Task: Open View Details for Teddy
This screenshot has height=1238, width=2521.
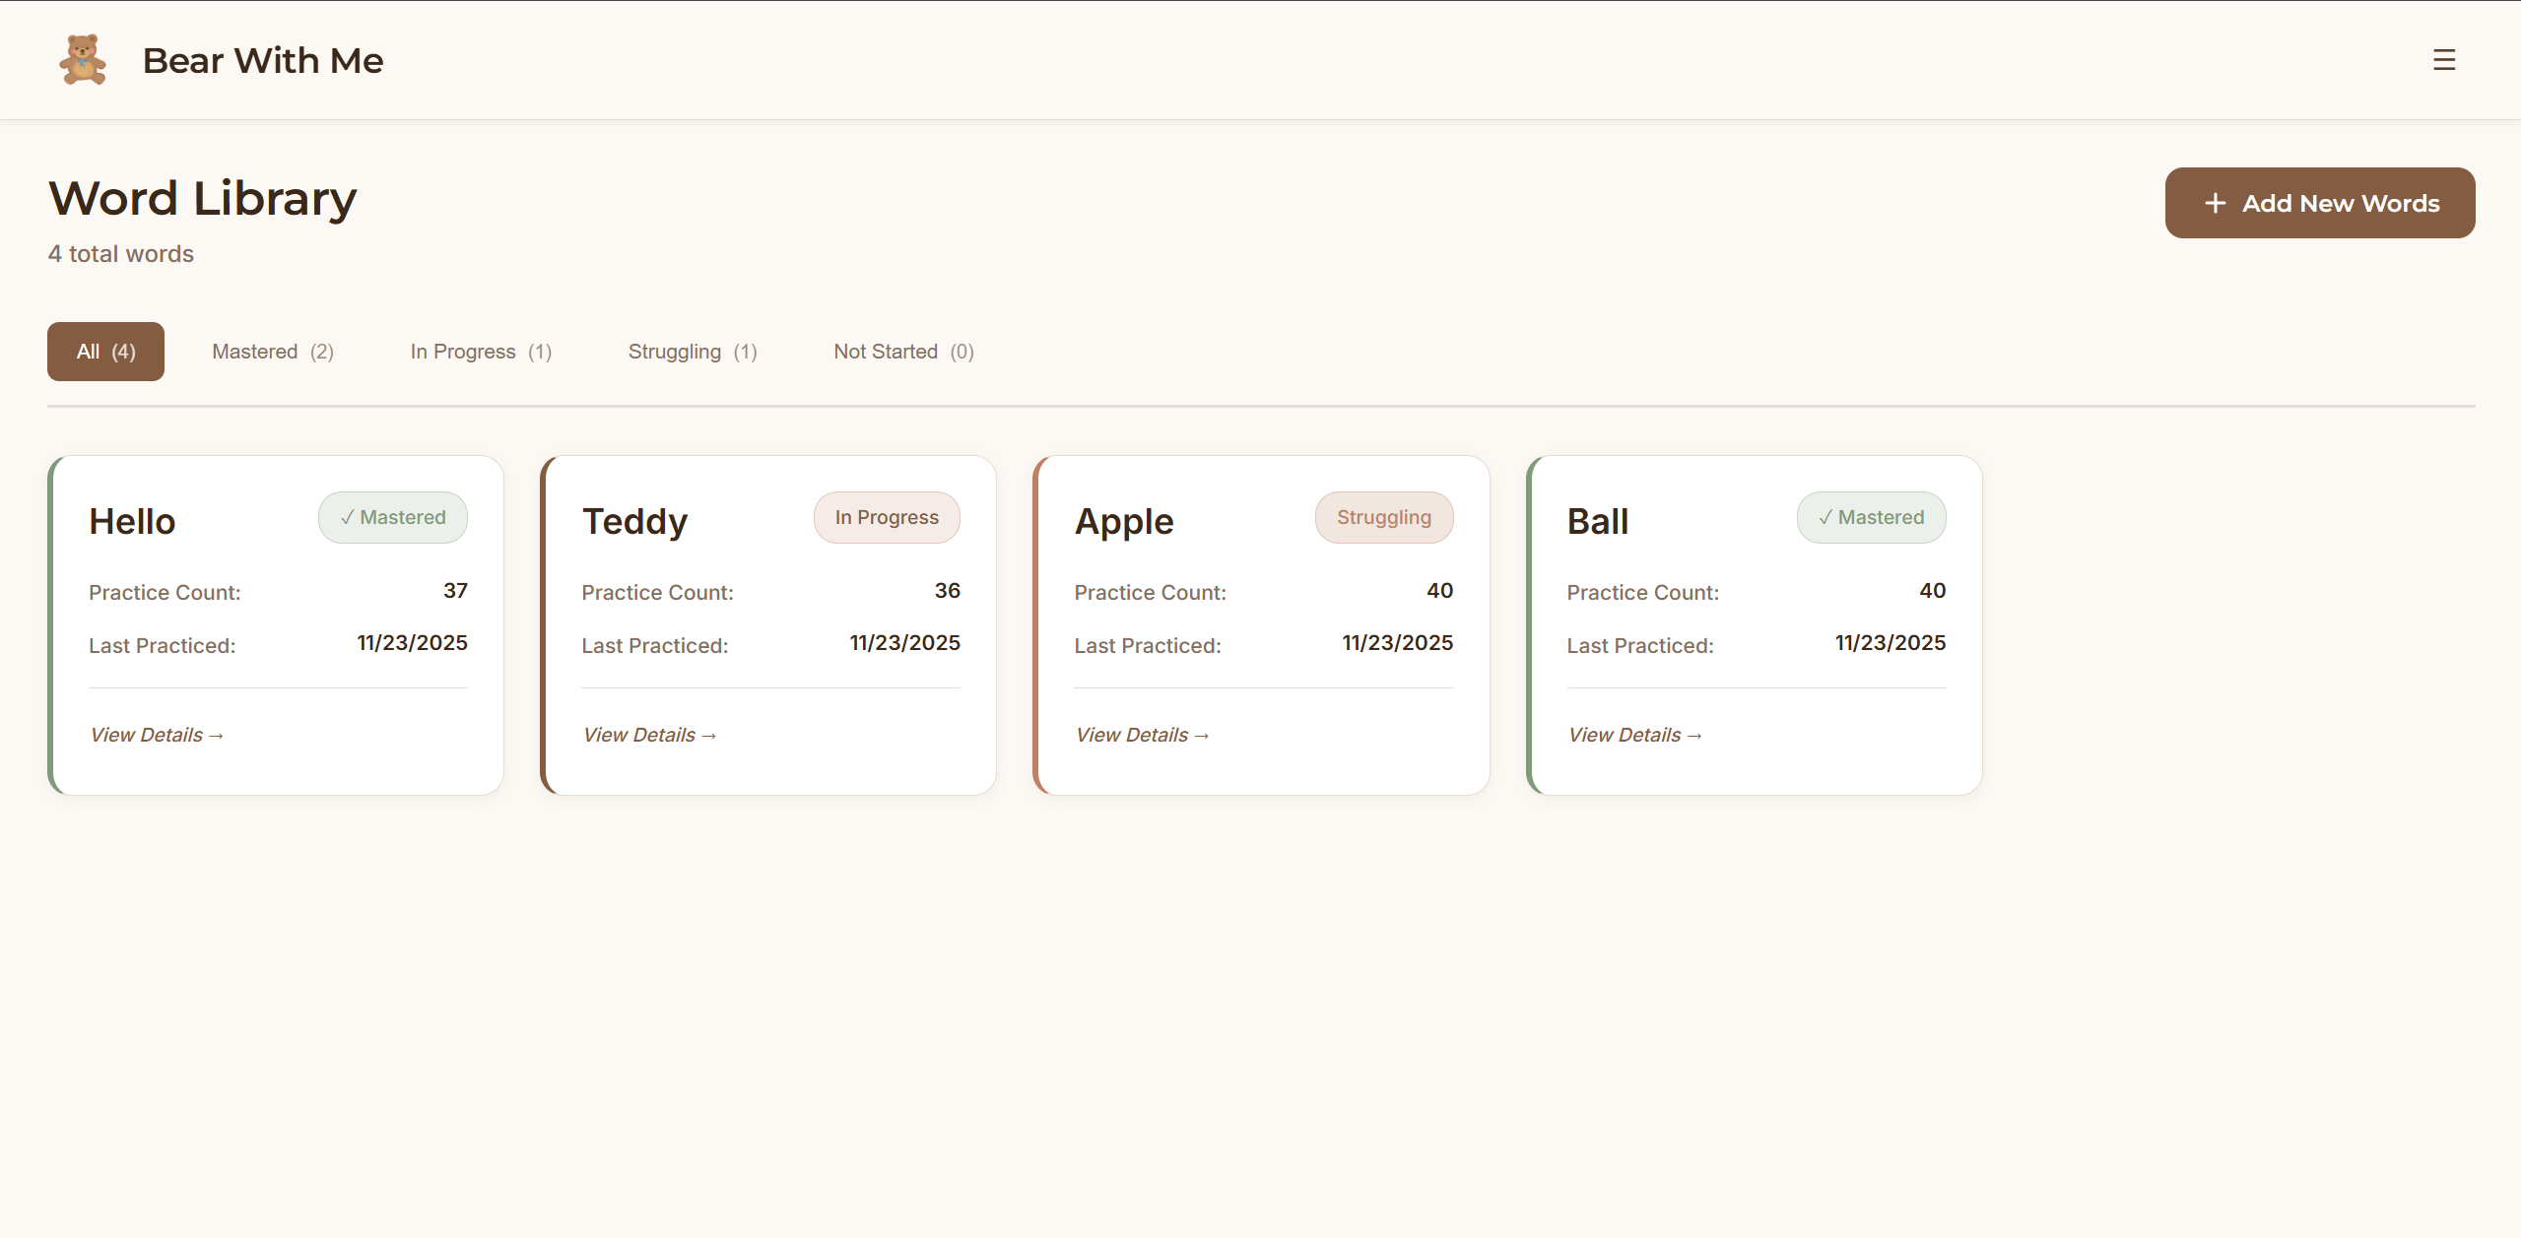Action: coord(649,735)
